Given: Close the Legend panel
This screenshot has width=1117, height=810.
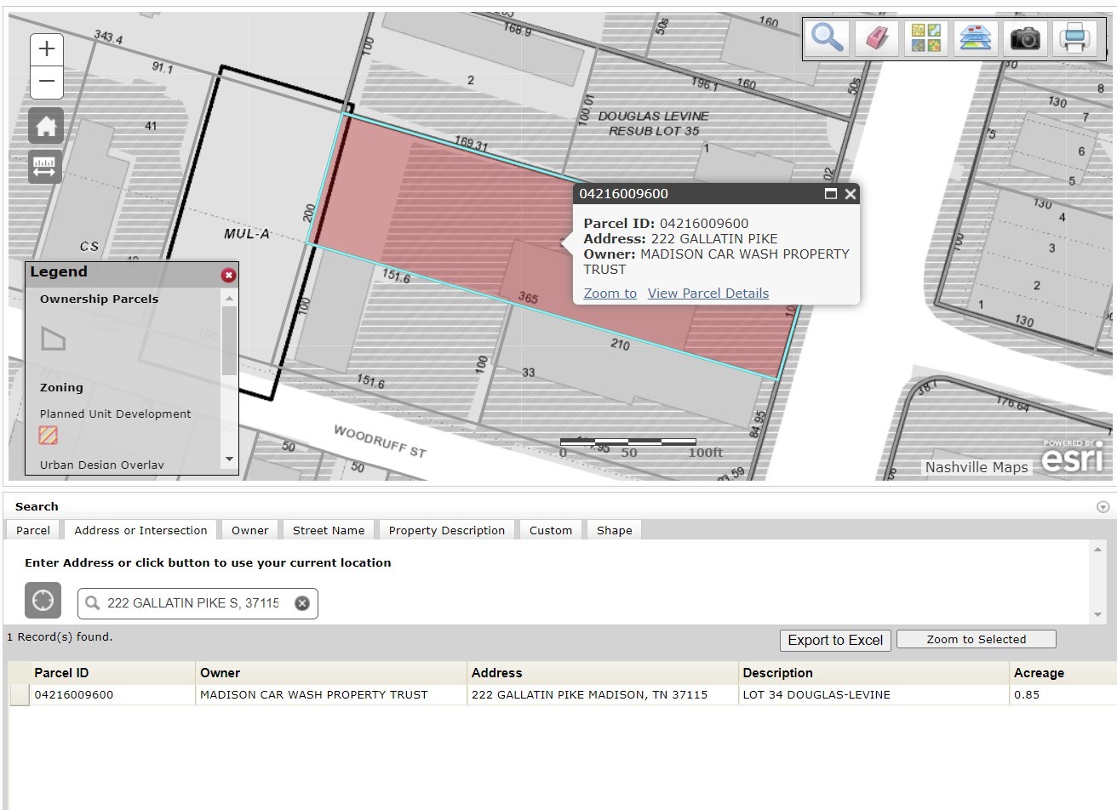Looking at the screenshot, I should point(228,275).
